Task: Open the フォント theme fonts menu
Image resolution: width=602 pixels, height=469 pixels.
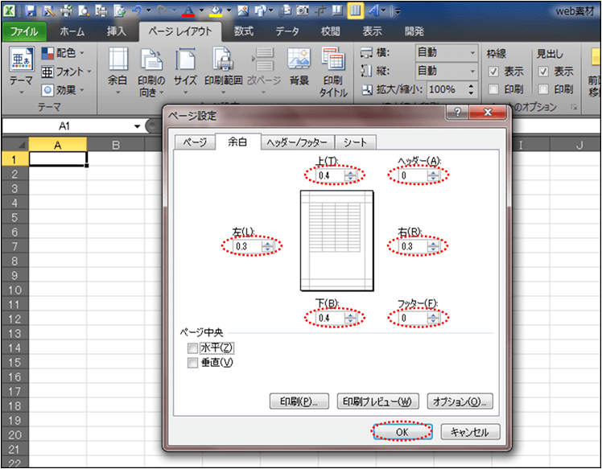Action: coord(66,72)
